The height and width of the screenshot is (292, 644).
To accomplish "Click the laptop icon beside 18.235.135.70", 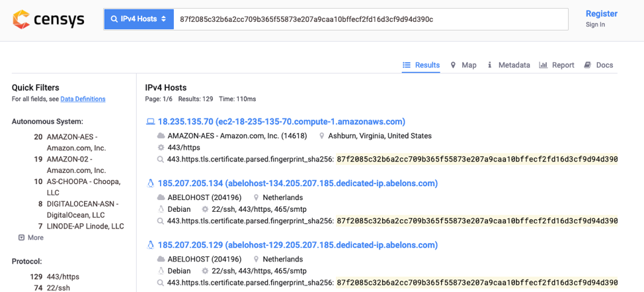I will pyautogui.click(x=151, y=122).
